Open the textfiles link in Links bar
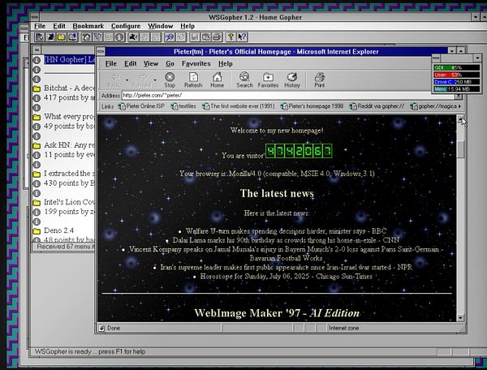The width and height of the screenshot is (487, 370). point(183,106)
